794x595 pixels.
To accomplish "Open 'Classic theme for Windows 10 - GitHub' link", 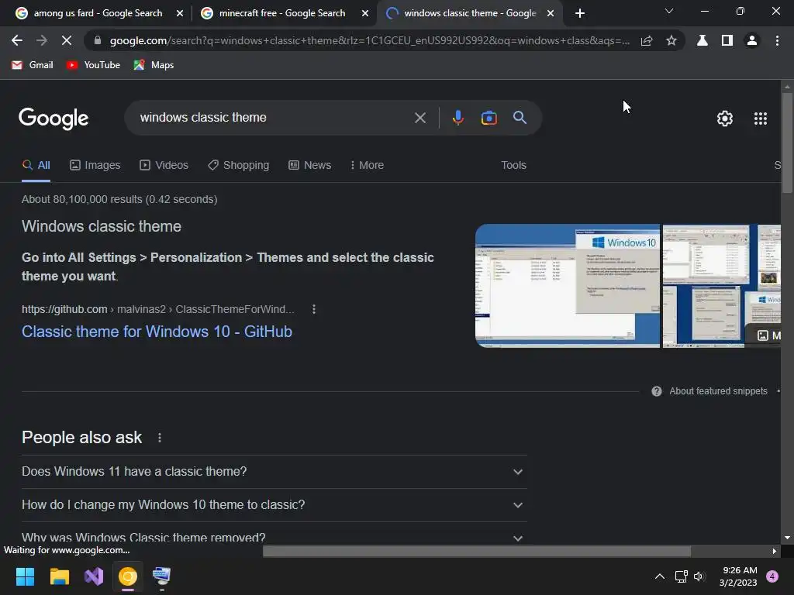I will point(157,332).
